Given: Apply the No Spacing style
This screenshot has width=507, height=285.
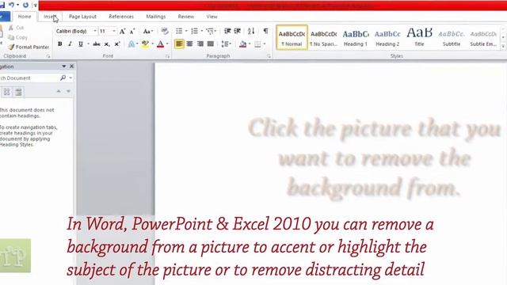Looking at the screenshot, I should click(x=324, y=37).
